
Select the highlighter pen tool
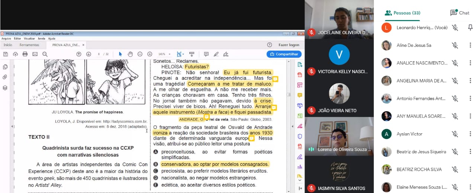pyautogui.click(x=216, y=54)
